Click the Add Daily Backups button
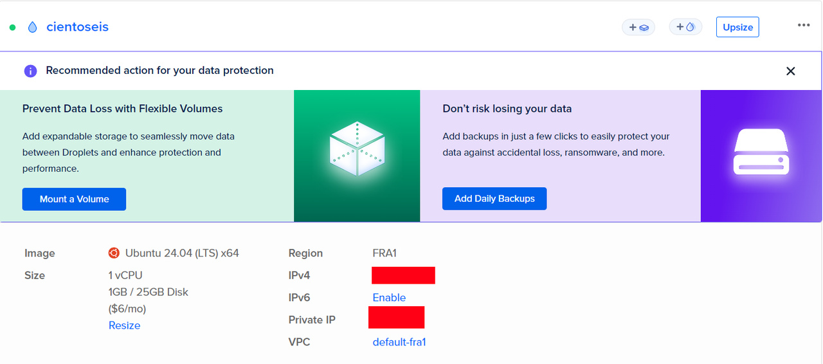Image resolution: width=823 pixels, height=364 pixels. tap(494, 199)
